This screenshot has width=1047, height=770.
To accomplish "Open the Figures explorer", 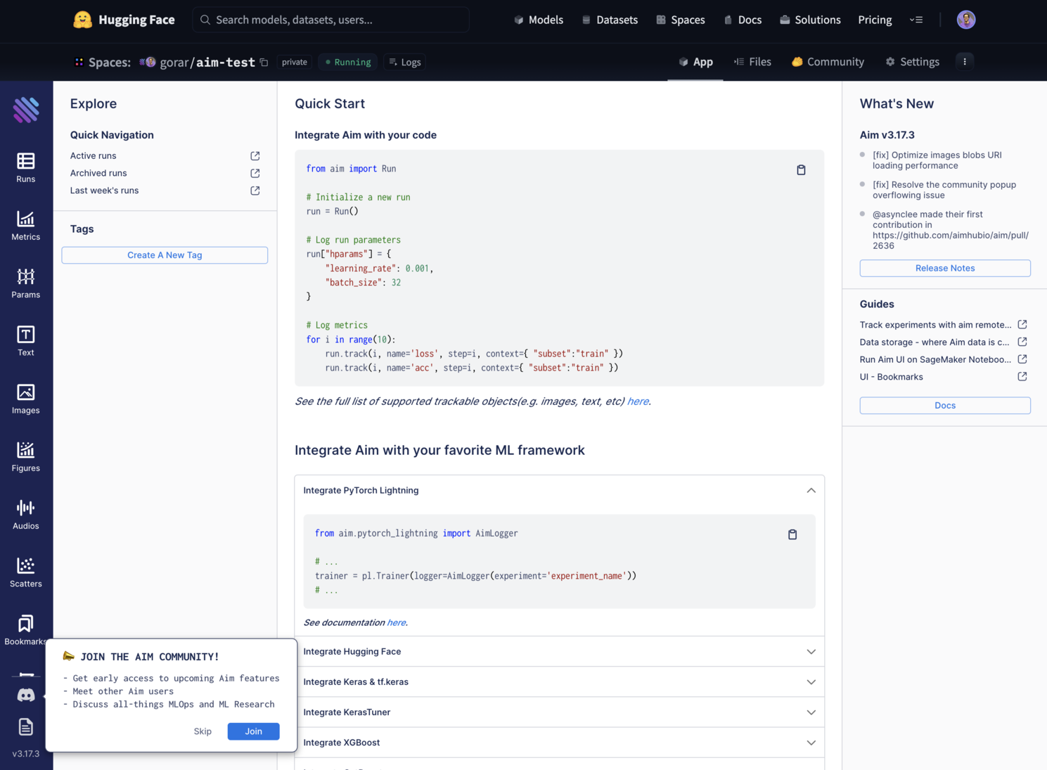I will [26, 456].
